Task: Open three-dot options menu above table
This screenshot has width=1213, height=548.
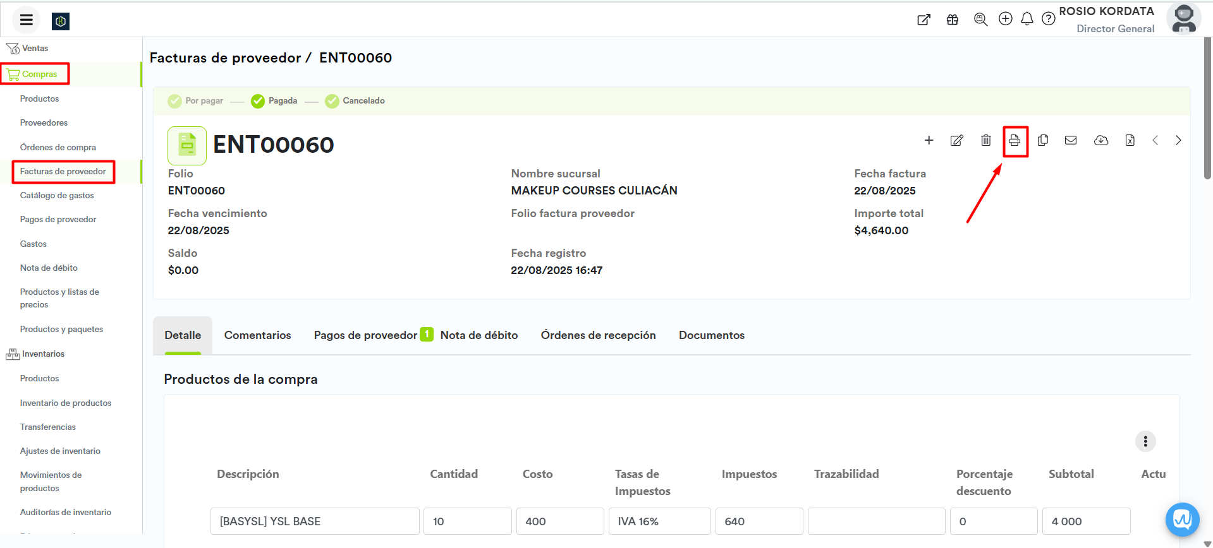Action: pyautogui.click(x=1145, y=441)
